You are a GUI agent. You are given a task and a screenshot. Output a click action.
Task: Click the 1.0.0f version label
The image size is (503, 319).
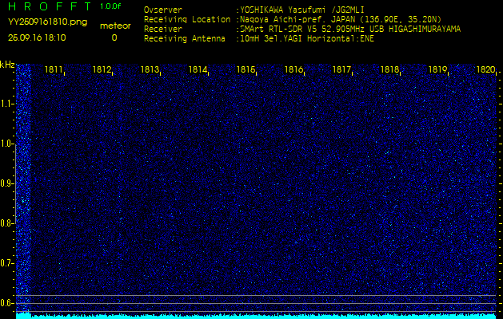click(111, 6)
